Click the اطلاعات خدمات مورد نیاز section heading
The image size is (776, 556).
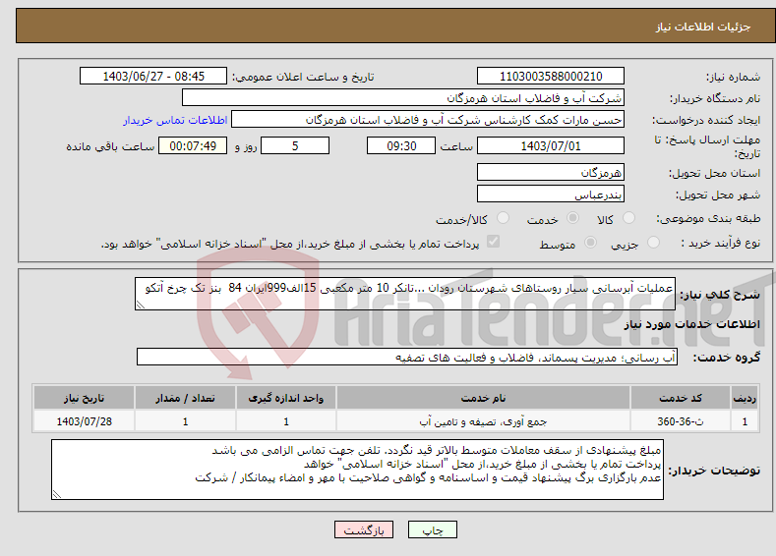pos(691,324)
